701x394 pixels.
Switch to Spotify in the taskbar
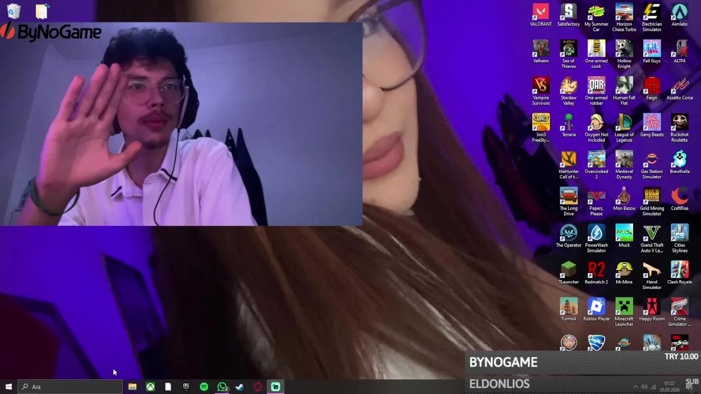(x=204, y=387)
